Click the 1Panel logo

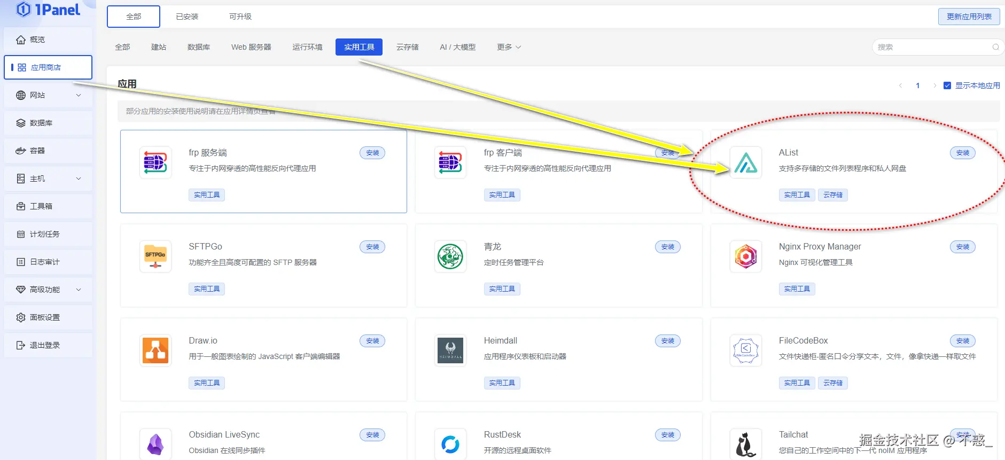point(48,10)
